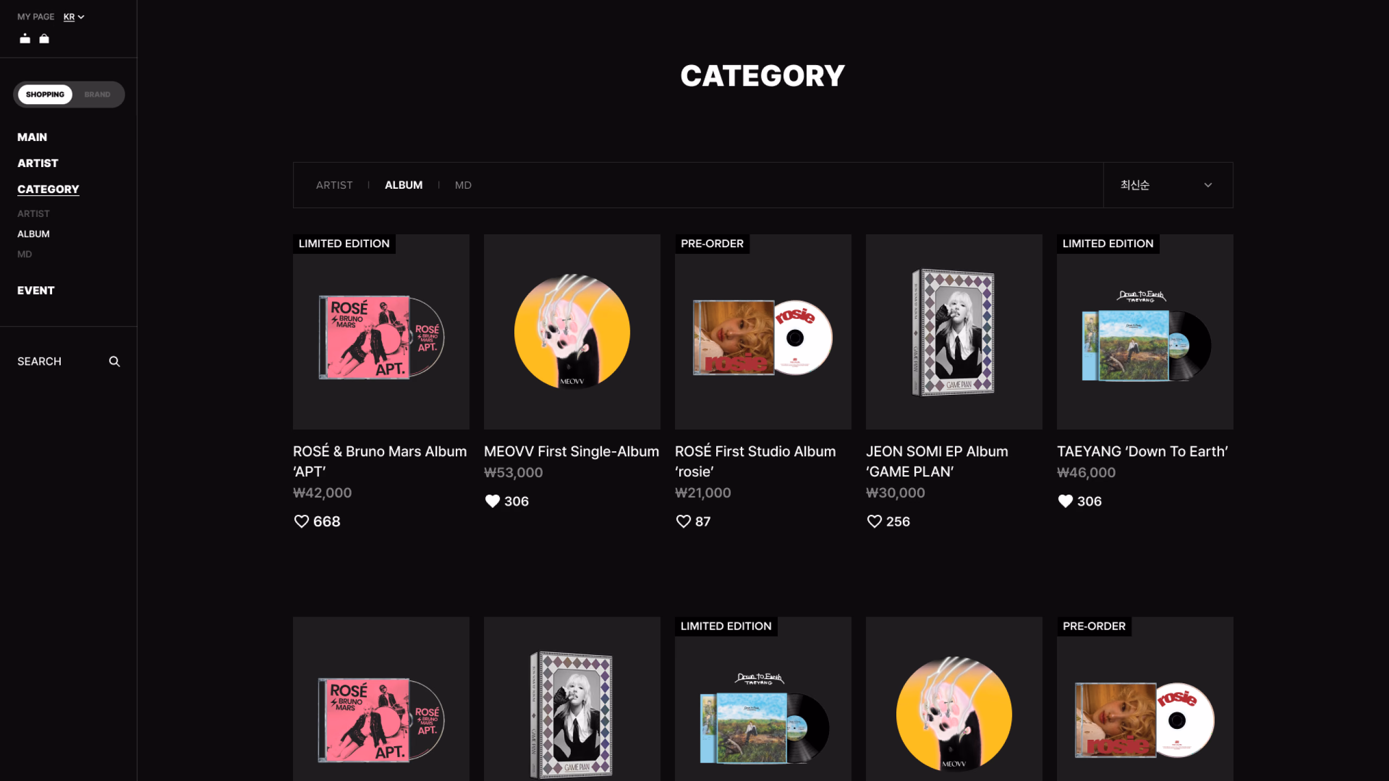The width and height of the screenshot is (1389, 781).
Task: Like the ROSÉ 'rosie' album heart
Action: (683, 521)
